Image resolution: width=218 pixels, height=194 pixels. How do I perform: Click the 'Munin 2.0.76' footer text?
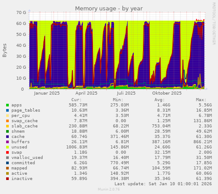coord(109,190)
